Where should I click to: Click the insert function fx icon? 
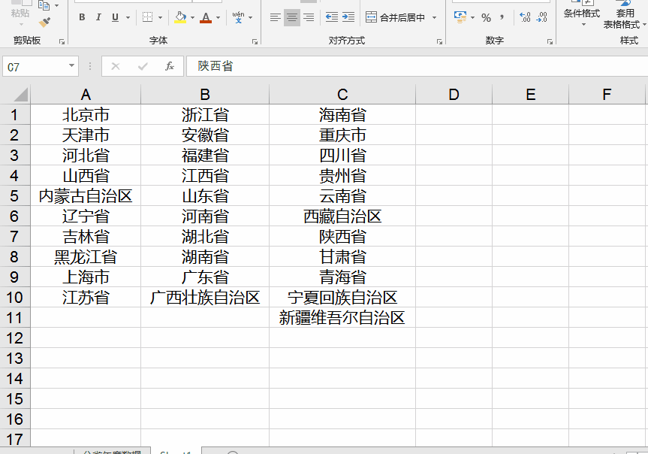tap(170, 66)
